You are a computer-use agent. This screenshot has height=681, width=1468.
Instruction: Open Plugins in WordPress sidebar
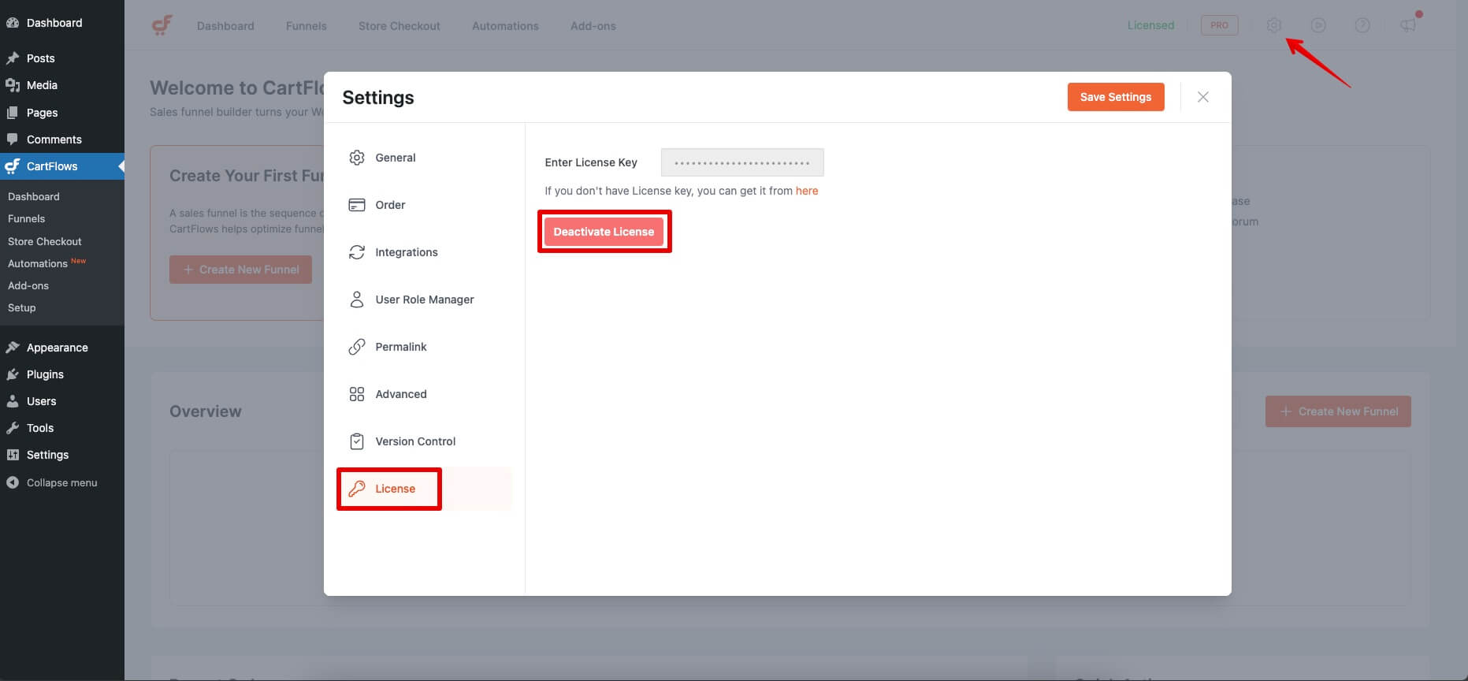pos(45,374)
